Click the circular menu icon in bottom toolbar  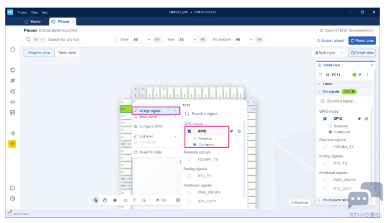coord(178,200)
